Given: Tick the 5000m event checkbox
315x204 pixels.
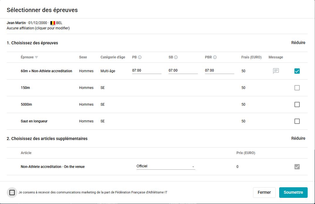Looking at the screenshot, I should [297, 104].
